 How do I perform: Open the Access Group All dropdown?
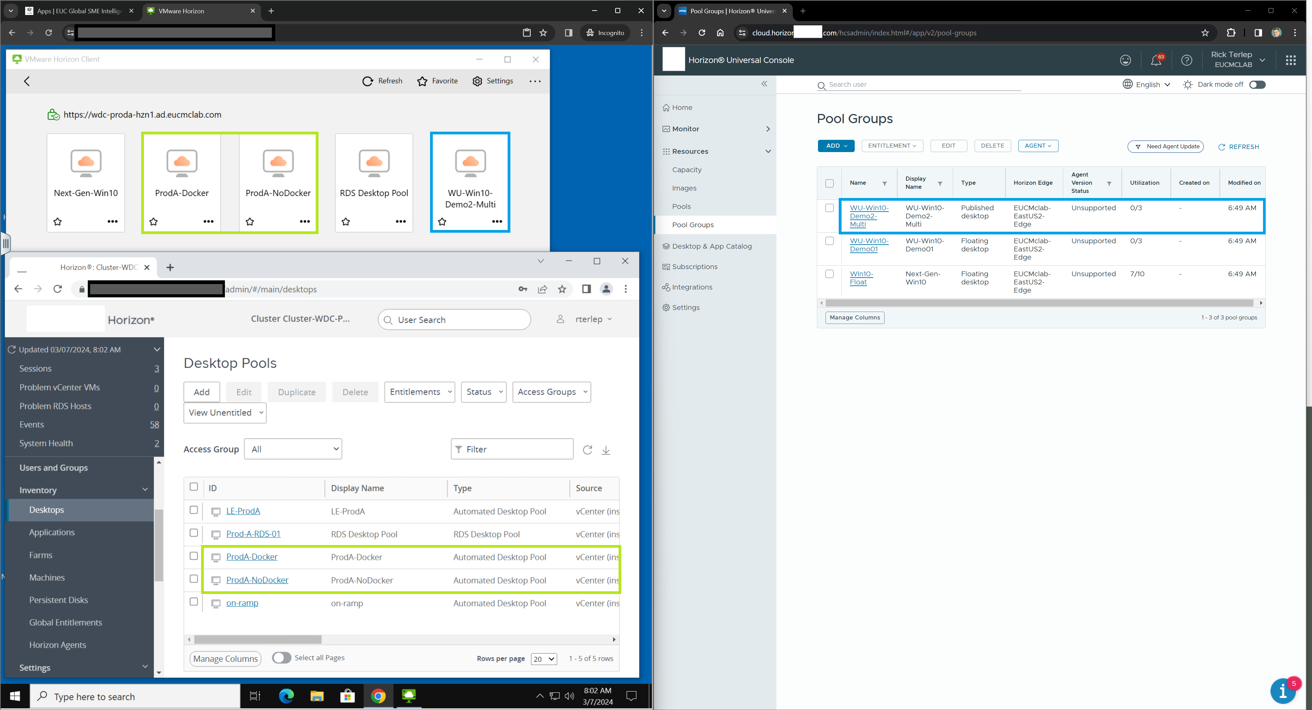(293, 449)
